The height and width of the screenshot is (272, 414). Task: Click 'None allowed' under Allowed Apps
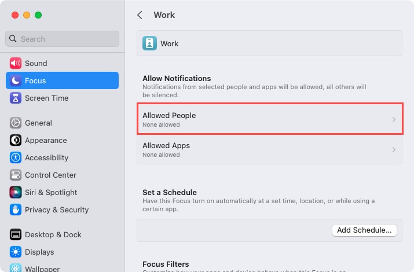point(161,155)
